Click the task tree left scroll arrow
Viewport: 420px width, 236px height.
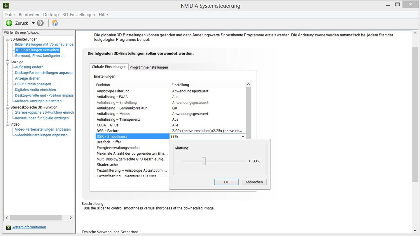tap(7, 218)
